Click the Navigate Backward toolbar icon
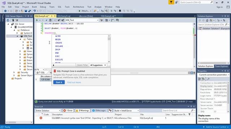Viewport: 231px width, 129px height. point(5,11)
